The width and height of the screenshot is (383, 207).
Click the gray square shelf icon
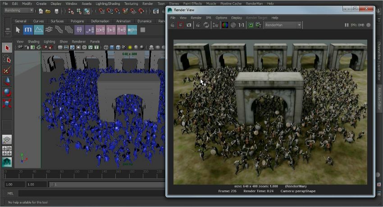pos(143,30)
